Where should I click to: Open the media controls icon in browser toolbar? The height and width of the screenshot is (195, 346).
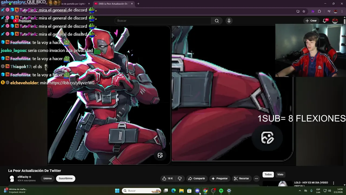click(329, 11)
